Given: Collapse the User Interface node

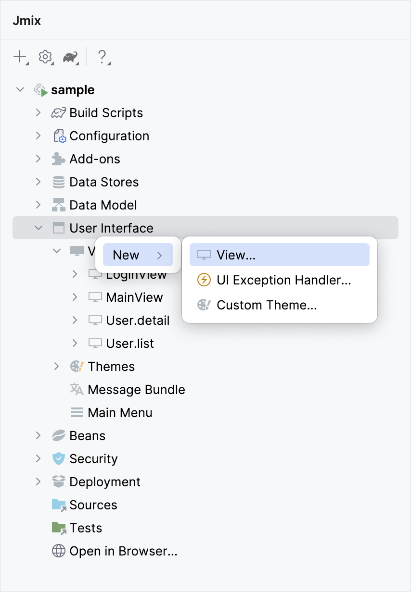Looking at the screenshot, I should 39,228.
